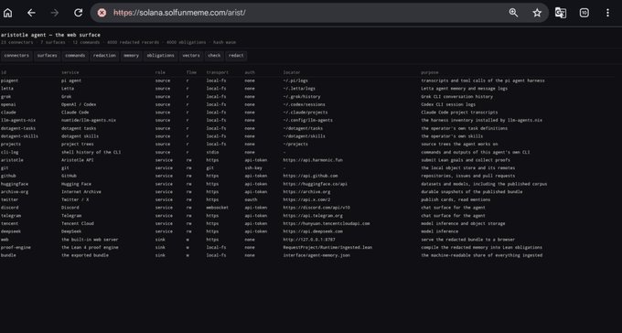622x333 pixels.
Task: Open the not-secure site info icon
Action: coord(102,13)
